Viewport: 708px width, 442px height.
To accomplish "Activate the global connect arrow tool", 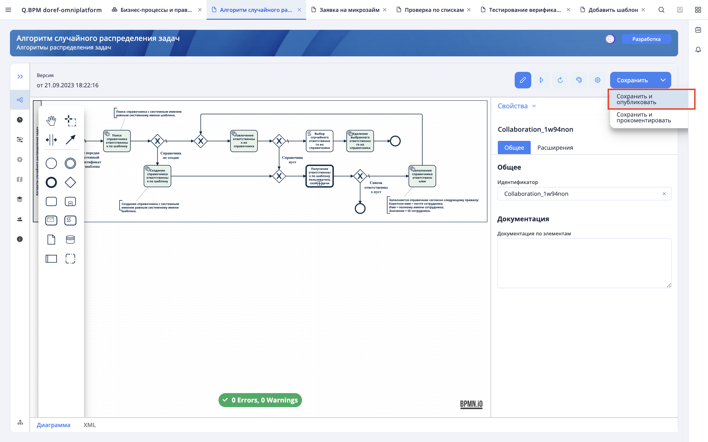I will (70, 140).
